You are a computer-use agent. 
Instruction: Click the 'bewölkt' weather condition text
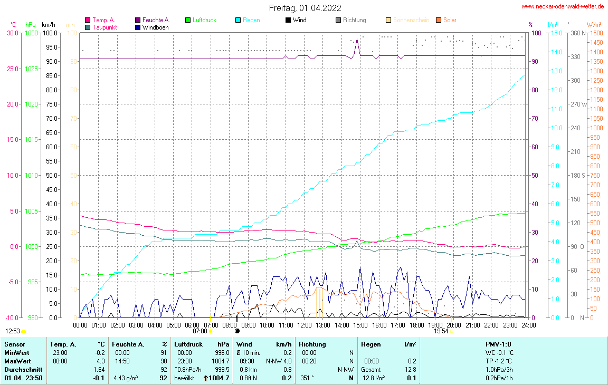184,379
